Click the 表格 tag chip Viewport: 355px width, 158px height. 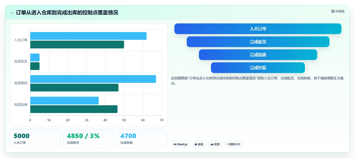click(199, 144)
